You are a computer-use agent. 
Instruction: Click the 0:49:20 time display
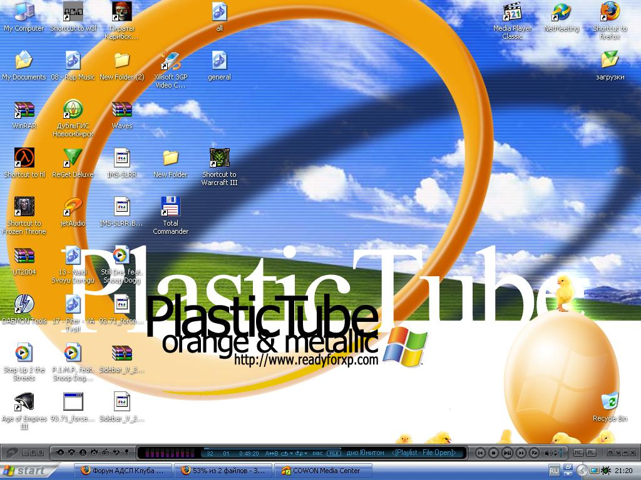point(249,454)
